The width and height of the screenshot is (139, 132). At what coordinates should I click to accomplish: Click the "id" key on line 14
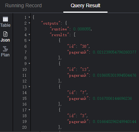[71, 93]
